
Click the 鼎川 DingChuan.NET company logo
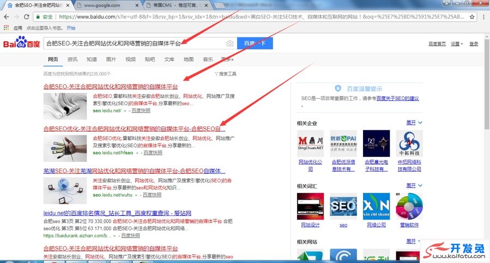pos(310,143)
